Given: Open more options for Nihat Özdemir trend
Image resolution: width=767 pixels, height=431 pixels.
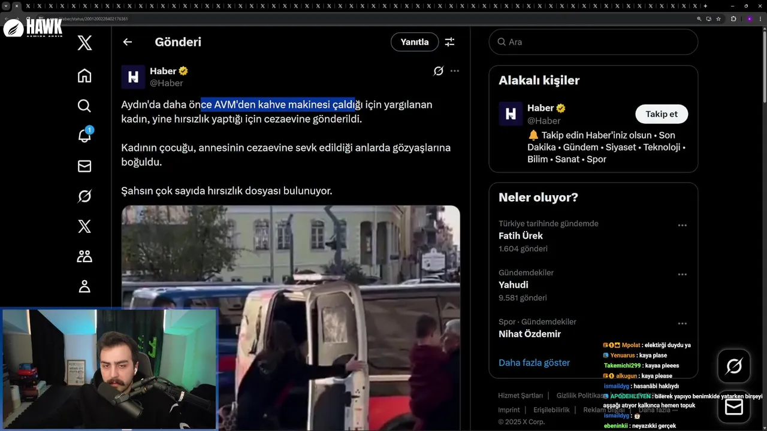Looking at the screenshot, I should (682, 324).
